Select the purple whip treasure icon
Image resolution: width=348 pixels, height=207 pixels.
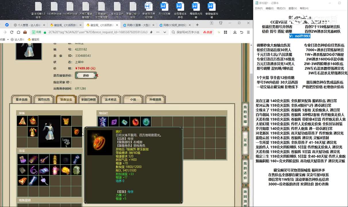point(33,170)
